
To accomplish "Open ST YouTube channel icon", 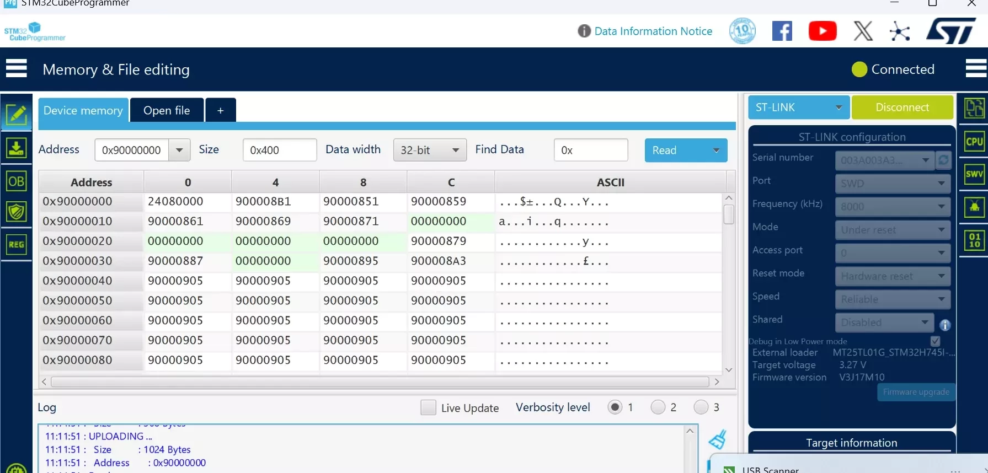I will (x=823, y=31).
